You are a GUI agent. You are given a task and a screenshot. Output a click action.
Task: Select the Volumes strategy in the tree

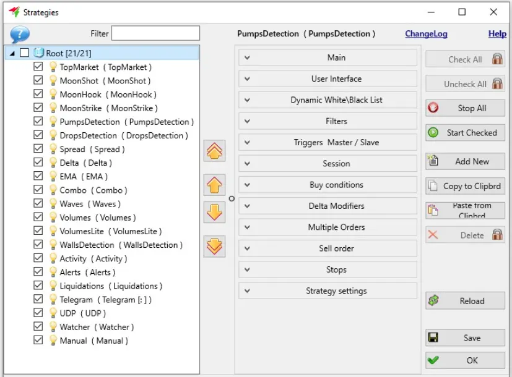(98, 218)
